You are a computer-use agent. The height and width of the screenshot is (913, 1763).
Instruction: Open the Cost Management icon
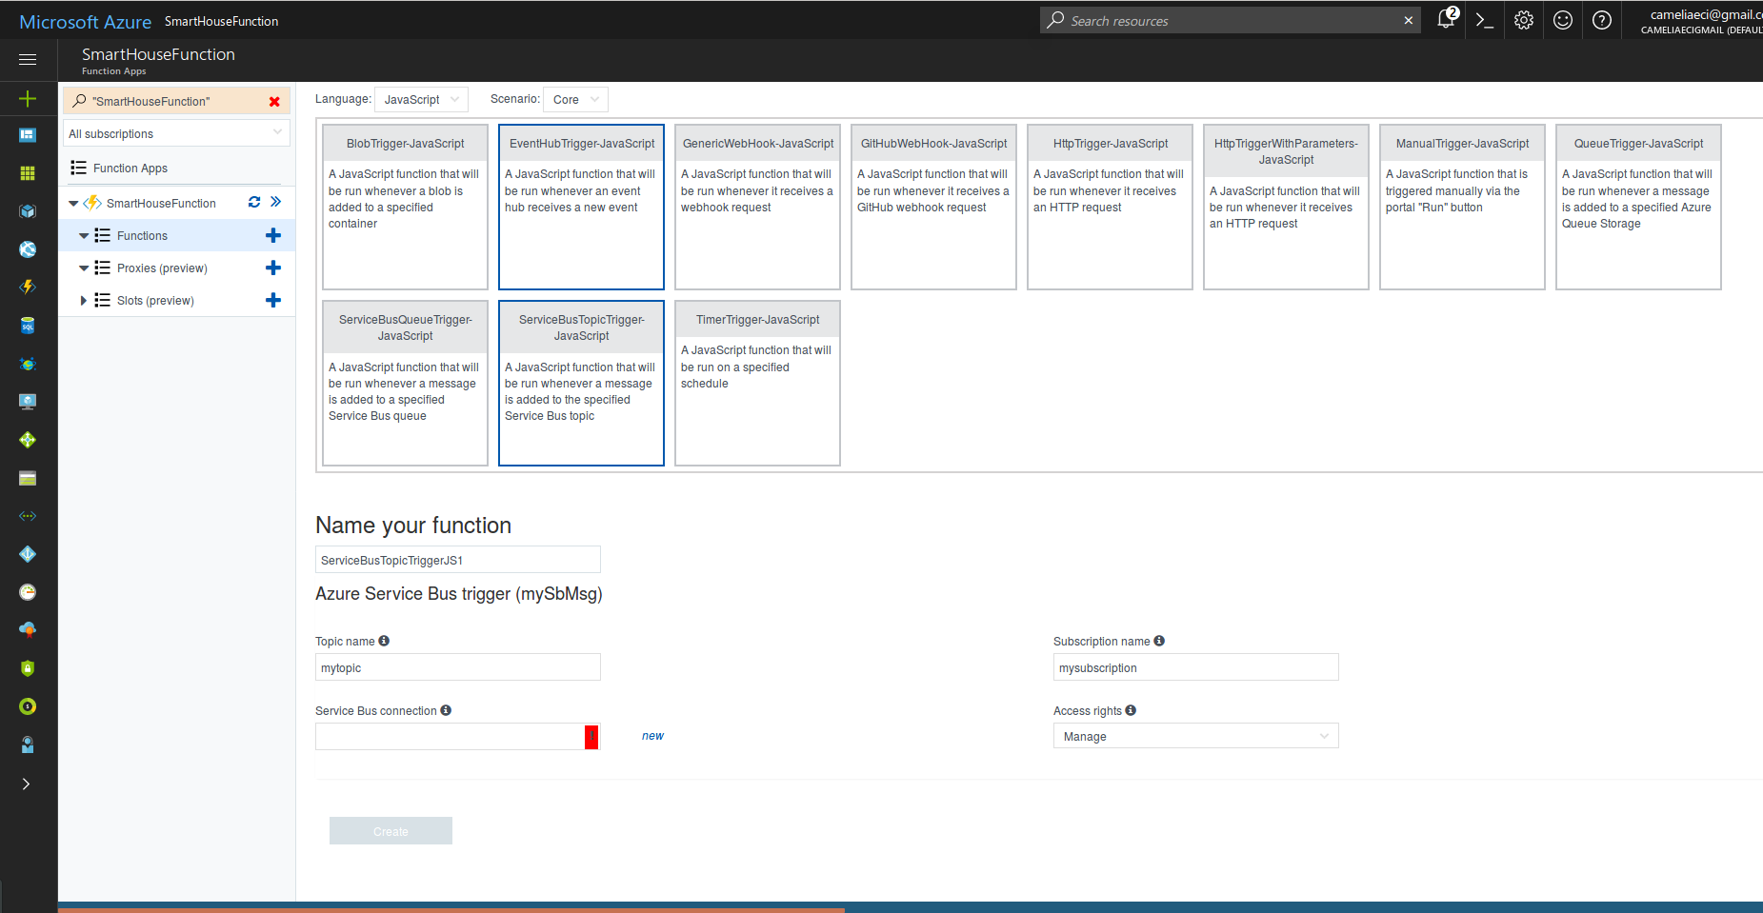click(x=28, y=706)
